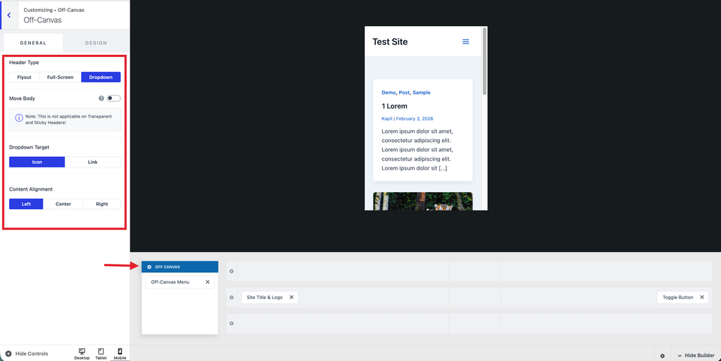Click the info icon in note box
Viewport: 721px width, 361px height.
coord(19,118)
